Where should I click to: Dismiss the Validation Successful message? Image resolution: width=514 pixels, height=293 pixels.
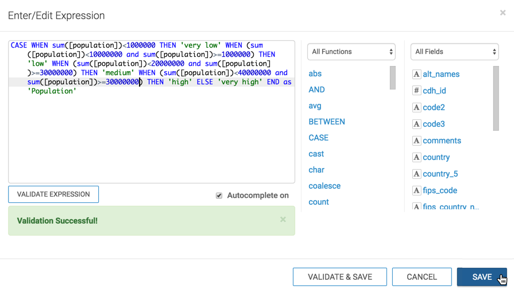pos(283,220)
